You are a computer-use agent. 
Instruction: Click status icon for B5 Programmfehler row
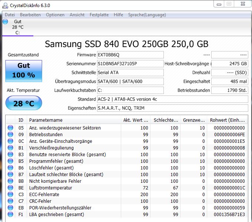(10, 161)
